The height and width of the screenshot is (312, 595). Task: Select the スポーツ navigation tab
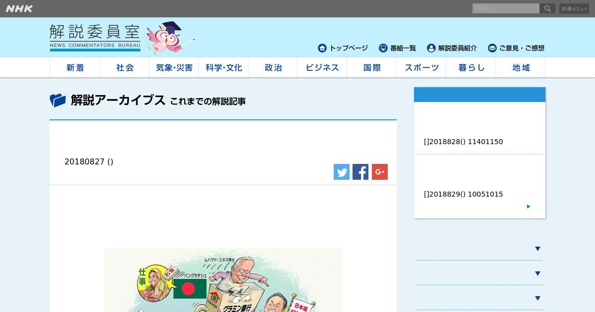point(421,67)
